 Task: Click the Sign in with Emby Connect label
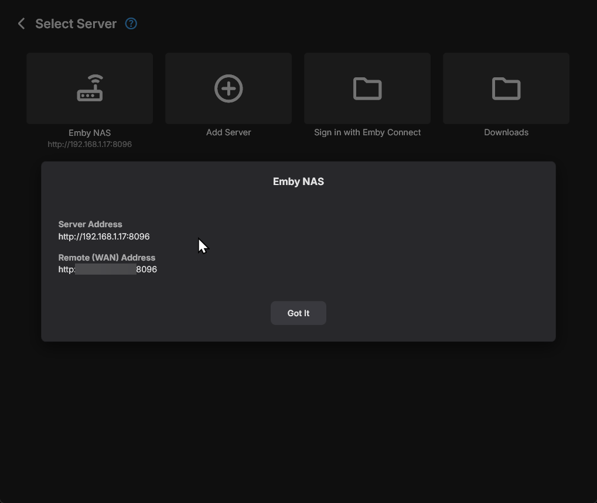(367, 132)
